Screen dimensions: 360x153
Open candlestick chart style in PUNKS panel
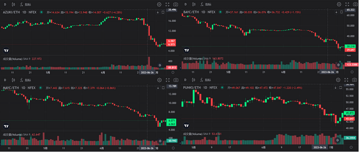tap(193, 80)
